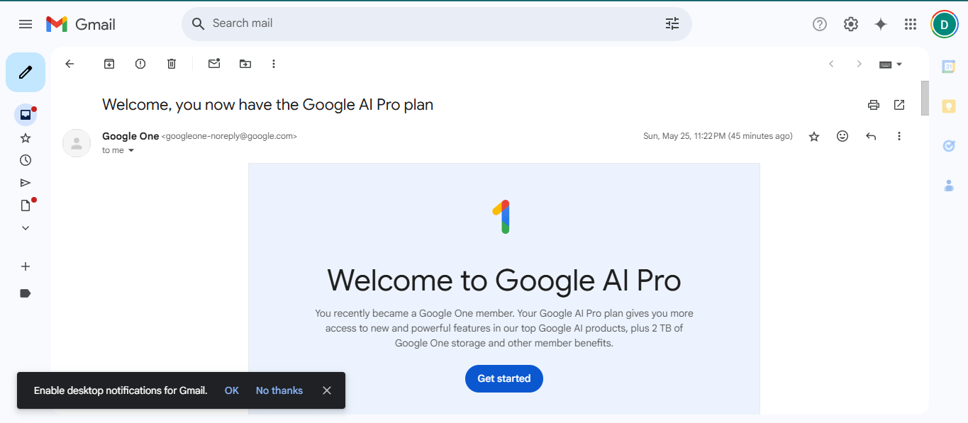Decline notifications with No thanks
Screen dimensions: 968x423
coord(279,390)
